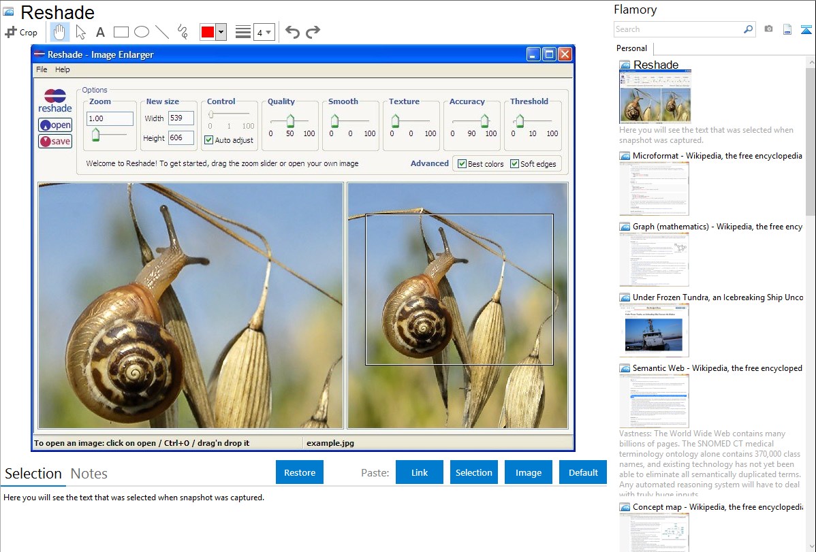Click the Smooth slider handle

coord(334,120)
